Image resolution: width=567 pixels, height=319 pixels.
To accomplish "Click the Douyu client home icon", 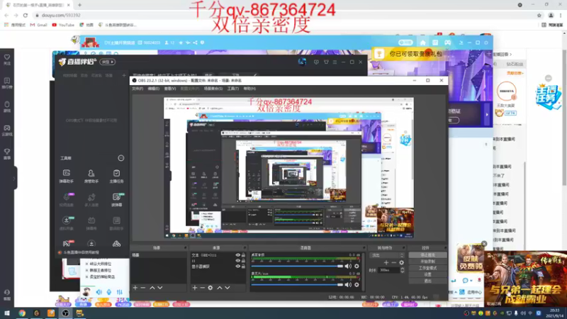I will click(x=422, y=43).
